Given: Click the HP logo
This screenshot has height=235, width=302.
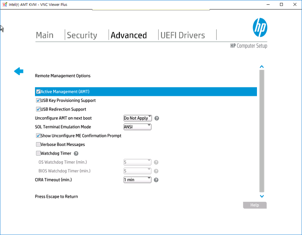Looking at the screenshot, I should click(260, 27).
